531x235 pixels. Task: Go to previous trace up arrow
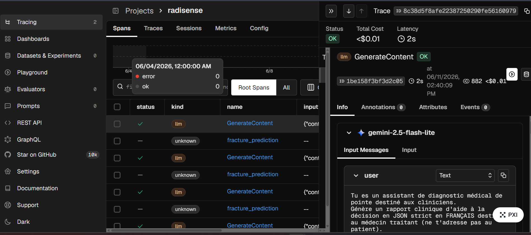point(362,11)
